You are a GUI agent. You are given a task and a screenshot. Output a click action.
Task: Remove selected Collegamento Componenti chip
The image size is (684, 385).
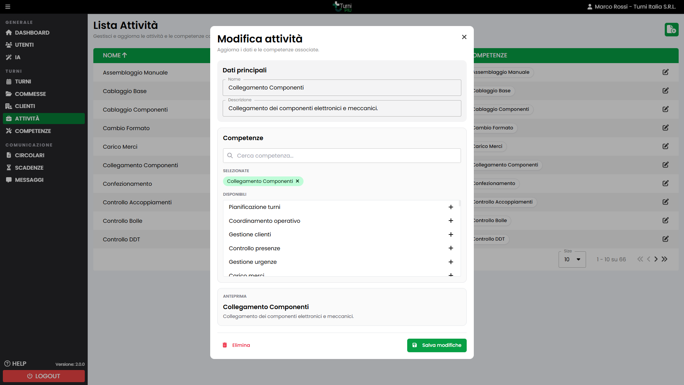pos(297,181)
